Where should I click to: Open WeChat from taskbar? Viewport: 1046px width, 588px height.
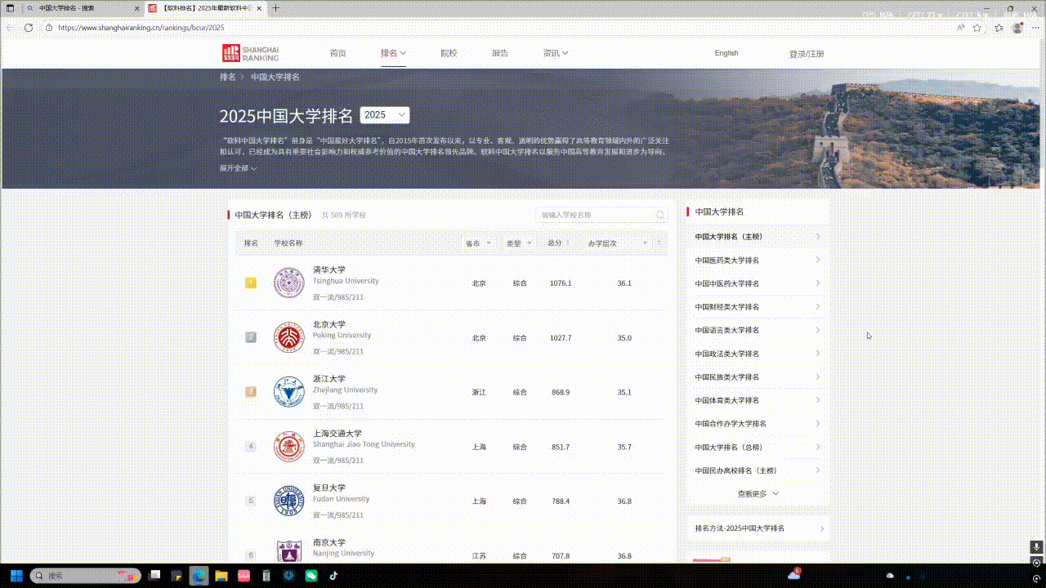tap(311, 576)
